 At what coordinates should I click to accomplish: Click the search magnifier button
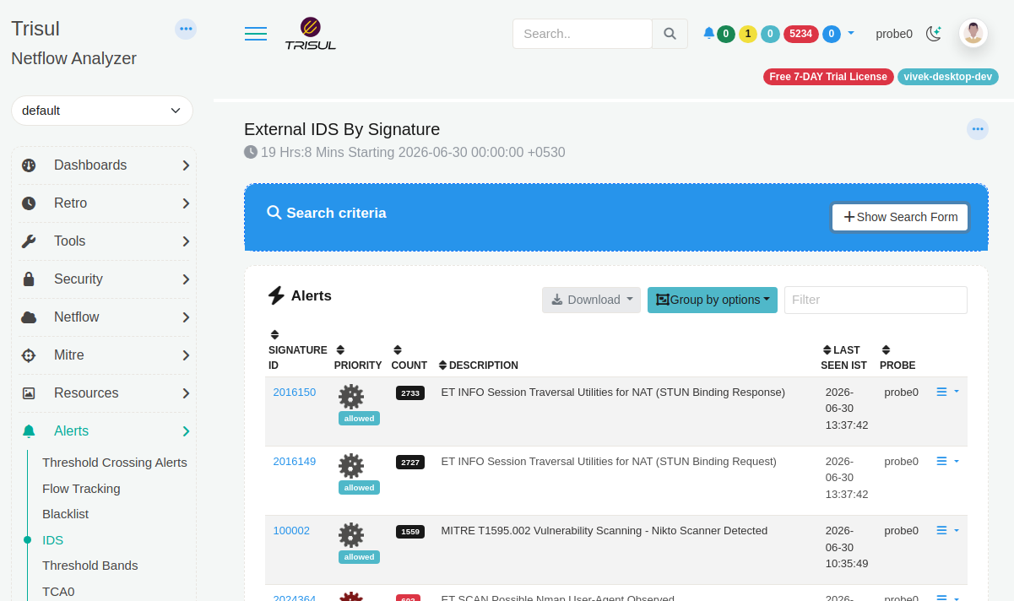pyautogui.click(x=670, y=34)
